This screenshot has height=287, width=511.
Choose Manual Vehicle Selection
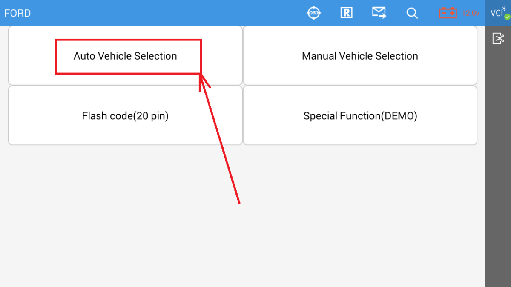360,56
